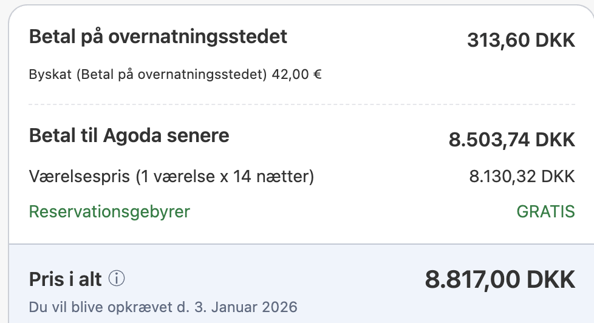This screenshot has height=323, width=594.
Task: Click the "1 værelse x 14 nætter" text
Action: coord(225,177)
